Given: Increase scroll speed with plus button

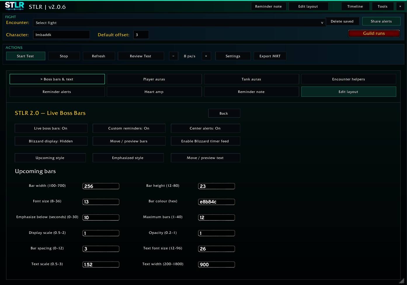Looking at the screenshot, I should tap(206, 56).
